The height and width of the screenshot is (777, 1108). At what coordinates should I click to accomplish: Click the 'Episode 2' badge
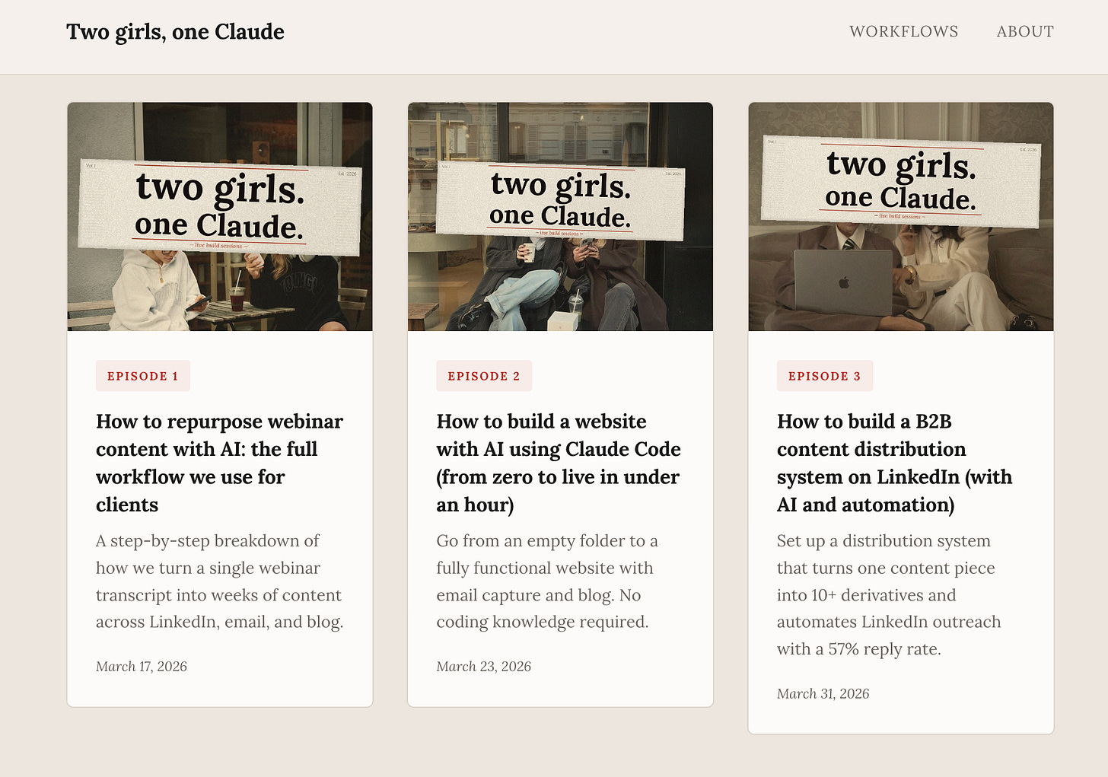[x=484, y=376]
